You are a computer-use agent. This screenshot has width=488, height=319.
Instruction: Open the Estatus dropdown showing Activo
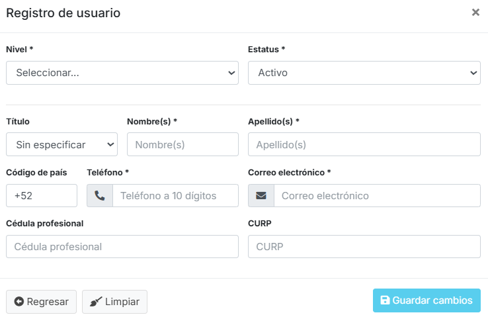click(x=364, y=73)
